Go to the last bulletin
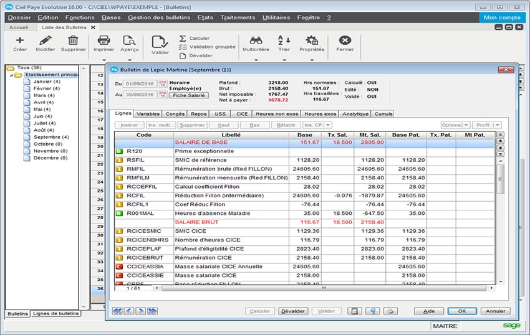The height and width of the screenshot is (335, 530). (x=152, y=311)
